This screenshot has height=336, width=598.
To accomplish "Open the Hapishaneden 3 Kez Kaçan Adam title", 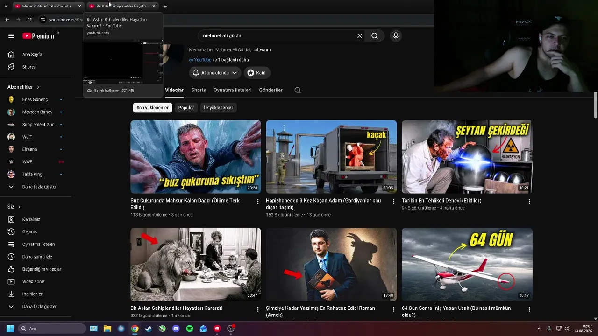I will 323,204.
